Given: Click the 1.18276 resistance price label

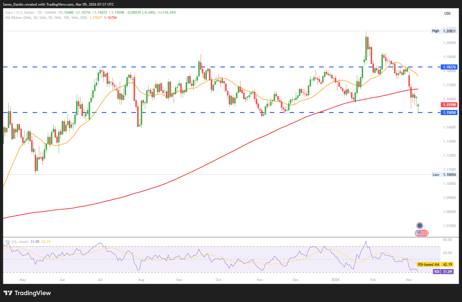Looking at the screenshot, I should [449, 67].
